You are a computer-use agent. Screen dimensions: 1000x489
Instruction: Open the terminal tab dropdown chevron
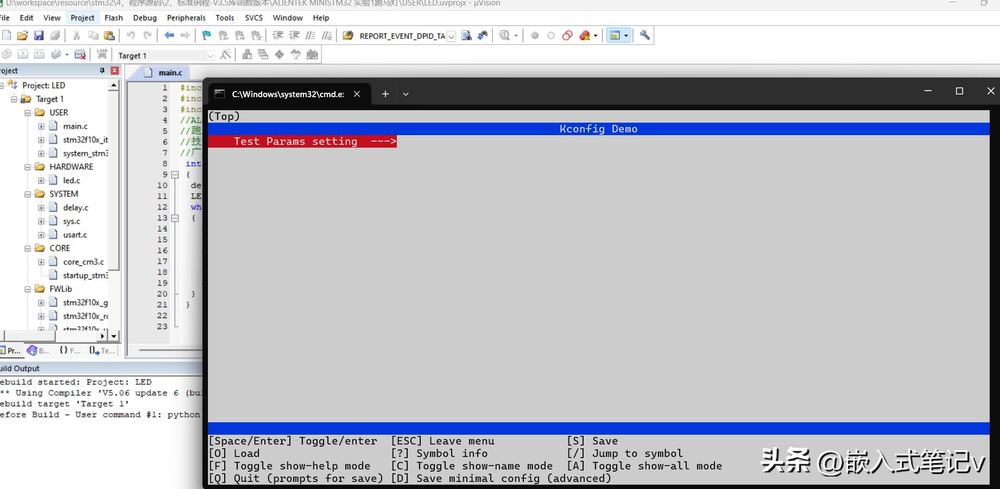tap(406, 94)
